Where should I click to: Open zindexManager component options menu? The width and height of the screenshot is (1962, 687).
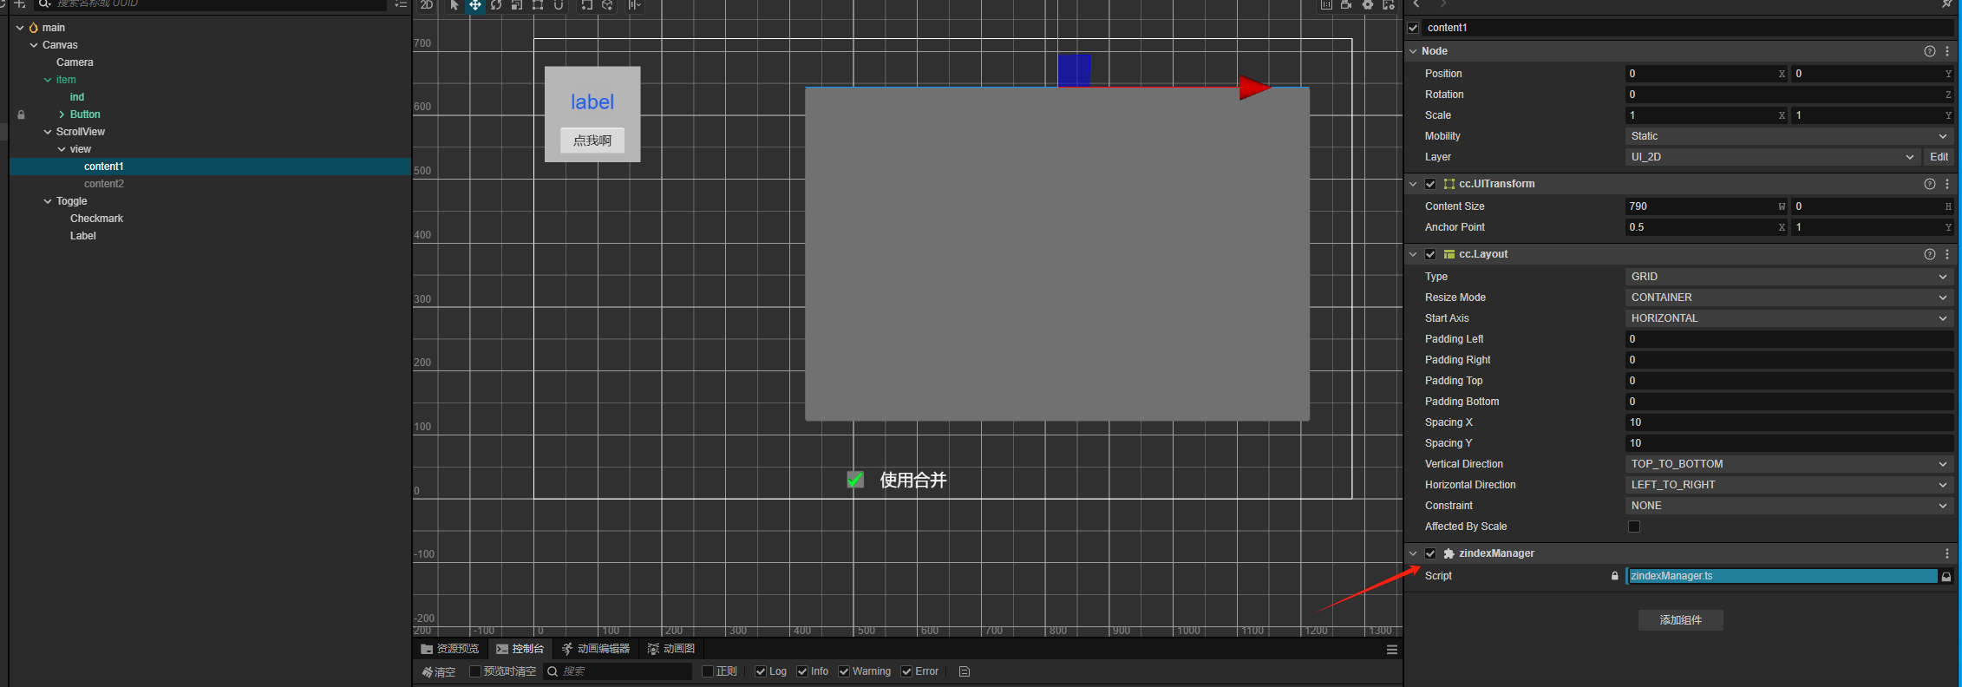click(1947, 553)
